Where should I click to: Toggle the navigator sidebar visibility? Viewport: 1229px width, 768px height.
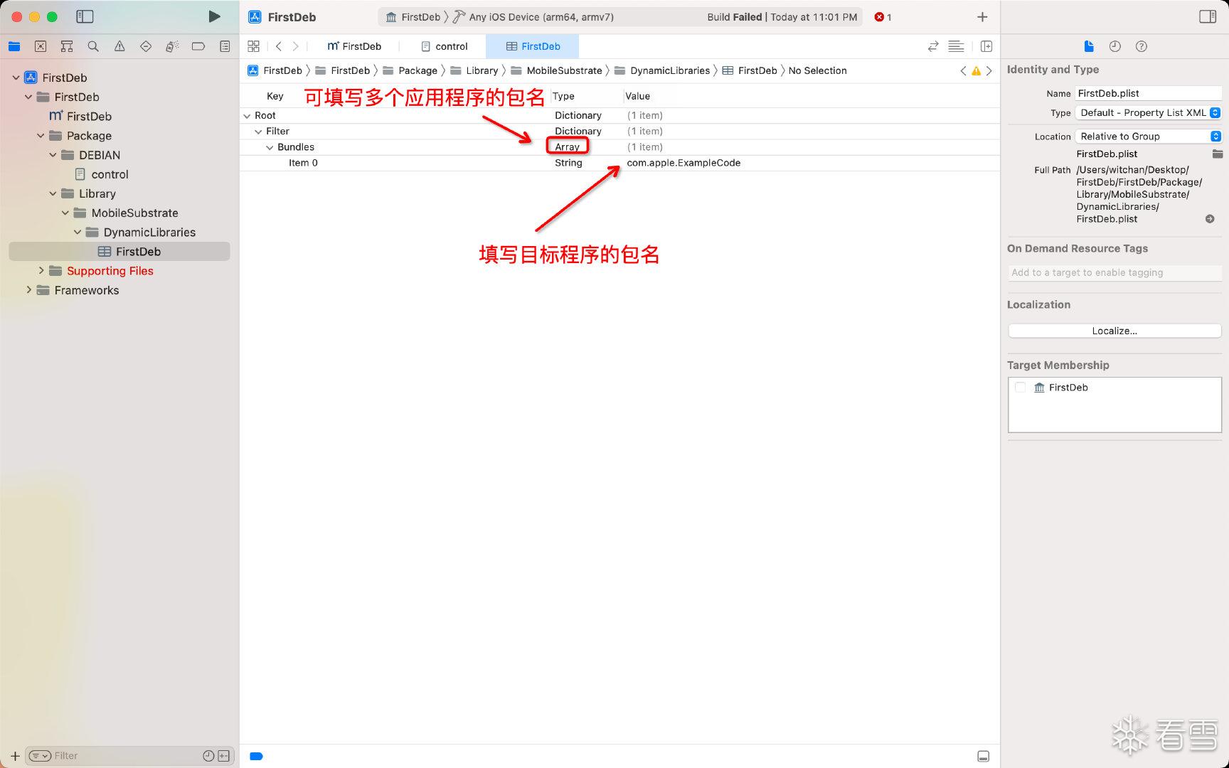[85, 16]
